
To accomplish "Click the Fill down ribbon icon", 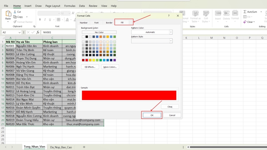I will tap(245, 17).
